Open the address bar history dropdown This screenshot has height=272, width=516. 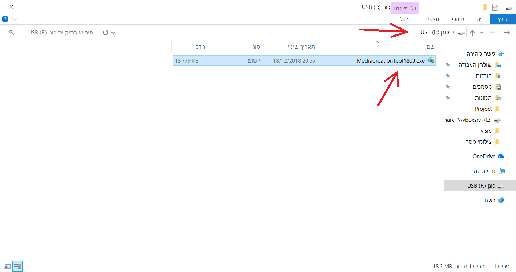point(113,33)
